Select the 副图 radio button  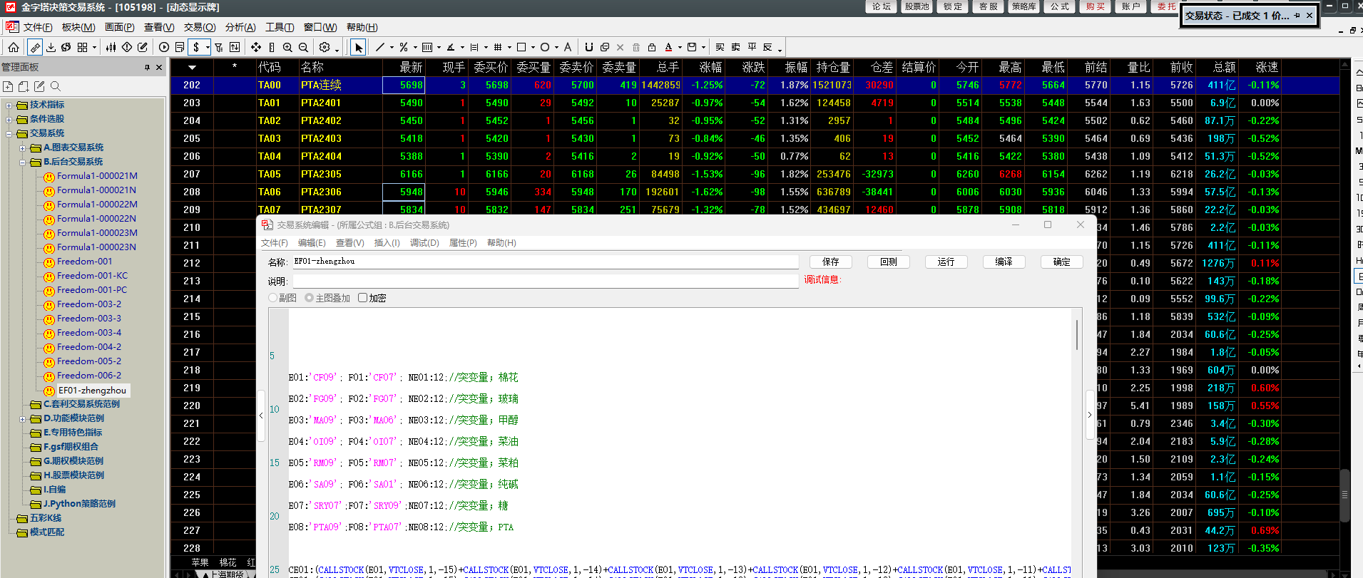(x=273, y=298)
